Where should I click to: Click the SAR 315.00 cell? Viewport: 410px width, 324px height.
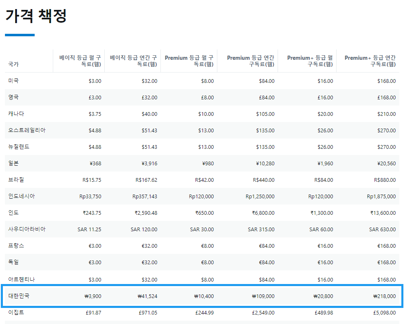(x=261, y=229)
